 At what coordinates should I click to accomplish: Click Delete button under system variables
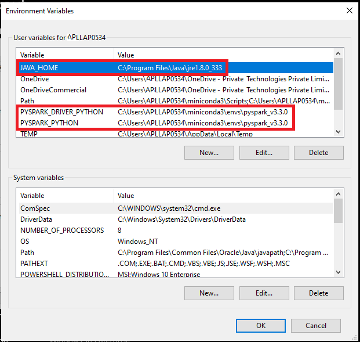pyautogui.click(x=318, y=293)
